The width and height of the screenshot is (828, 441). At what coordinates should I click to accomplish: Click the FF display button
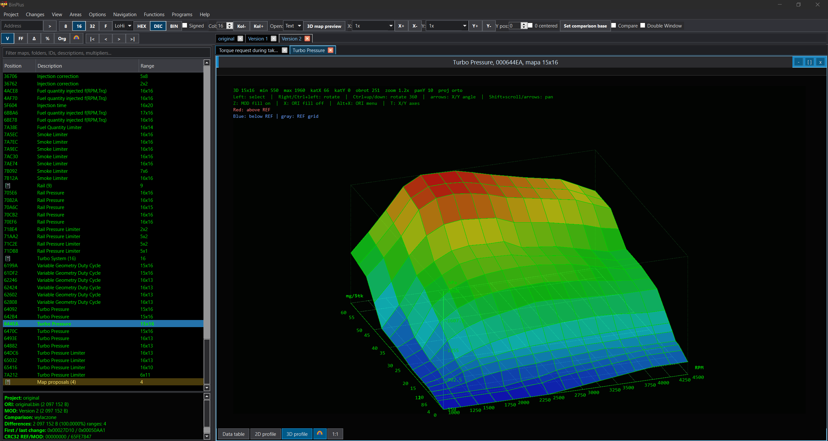[21, 39]
